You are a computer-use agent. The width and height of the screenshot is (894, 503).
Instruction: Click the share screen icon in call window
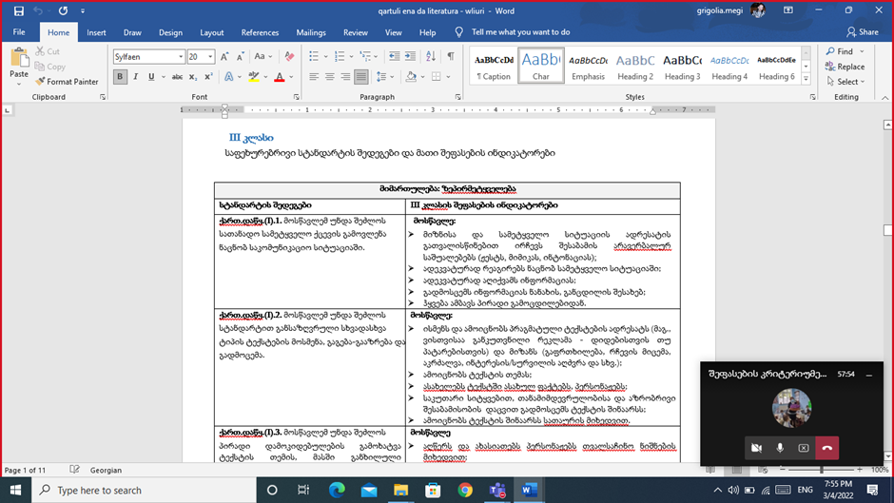[804, 448]
